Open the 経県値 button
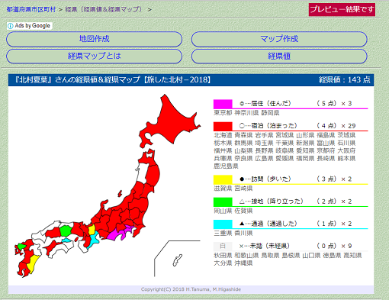Image resolution: width=389 pixels, height=300 pixels. pos(279,56)
